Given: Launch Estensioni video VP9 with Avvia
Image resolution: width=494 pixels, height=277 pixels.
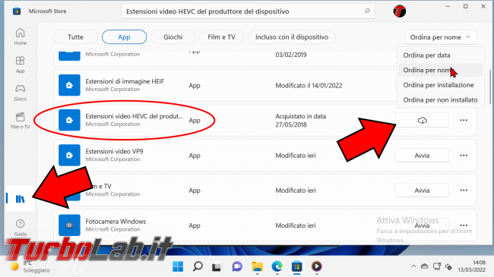Looking at the screenshot, I should pos(422,155).
